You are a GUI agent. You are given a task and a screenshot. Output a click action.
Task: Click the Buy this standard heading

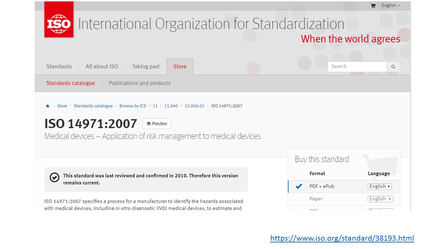click(x=322, y=159)
